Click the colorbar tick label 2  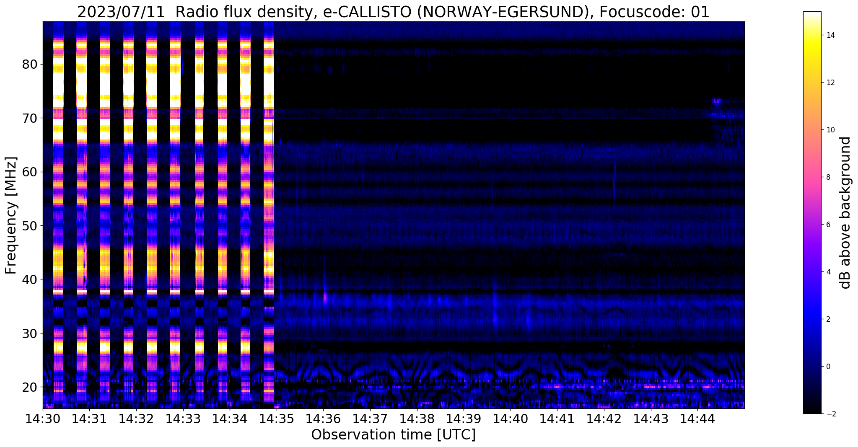[828, 319]
